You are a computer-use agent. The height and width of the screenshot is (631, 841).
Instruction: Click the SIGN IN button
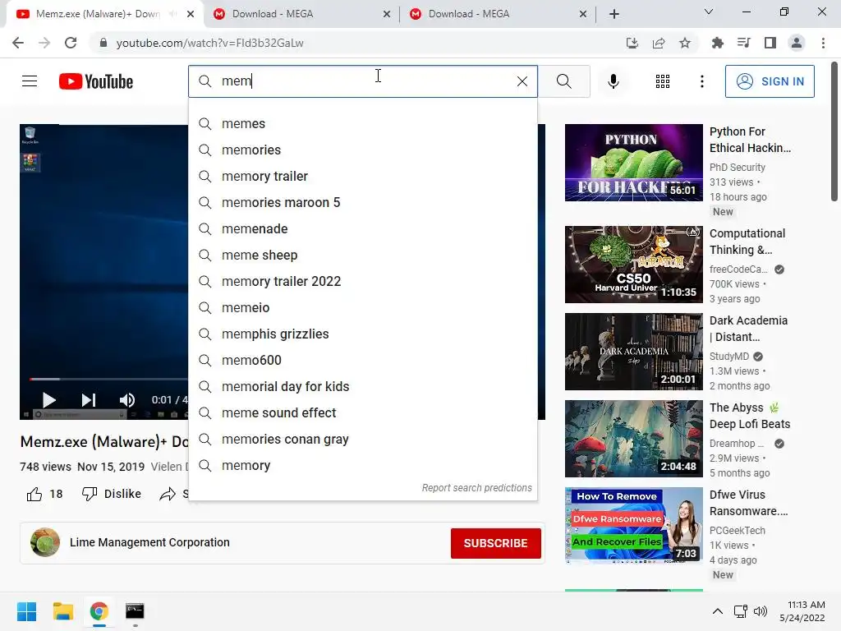[770, 81]
